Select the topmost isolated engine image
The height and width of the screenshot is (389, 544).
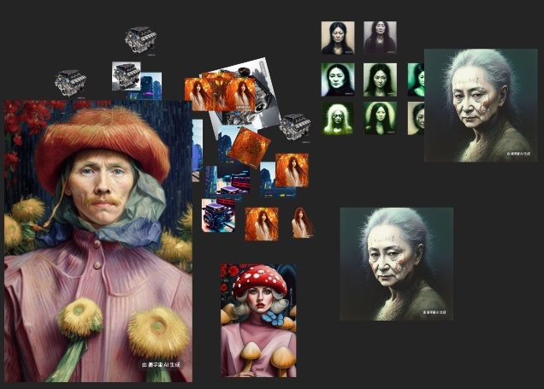[140, 40]
